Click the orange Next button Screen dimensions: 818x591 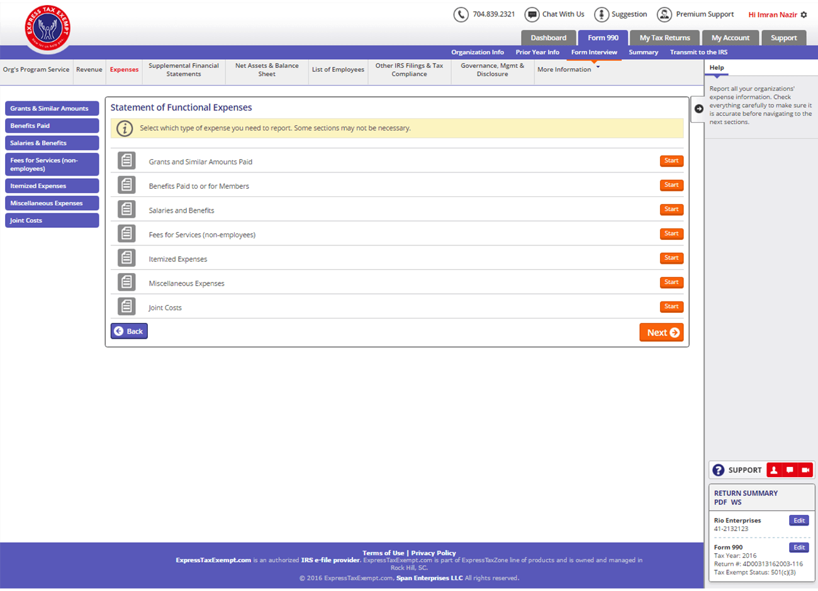point(661,332)
